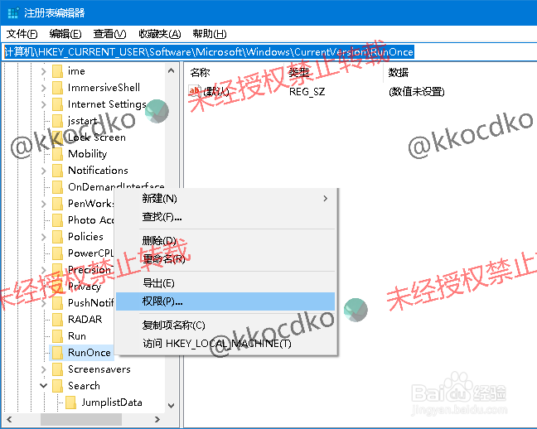Select the (默认) value name

click(x=216, y=92)
